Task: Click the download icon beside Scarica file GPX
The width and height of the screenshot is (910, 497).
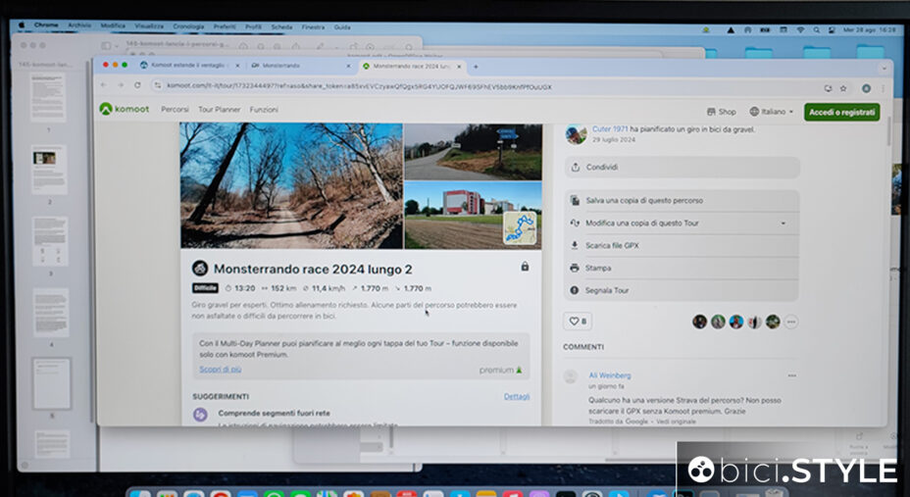Action: (x=575, y=245)
